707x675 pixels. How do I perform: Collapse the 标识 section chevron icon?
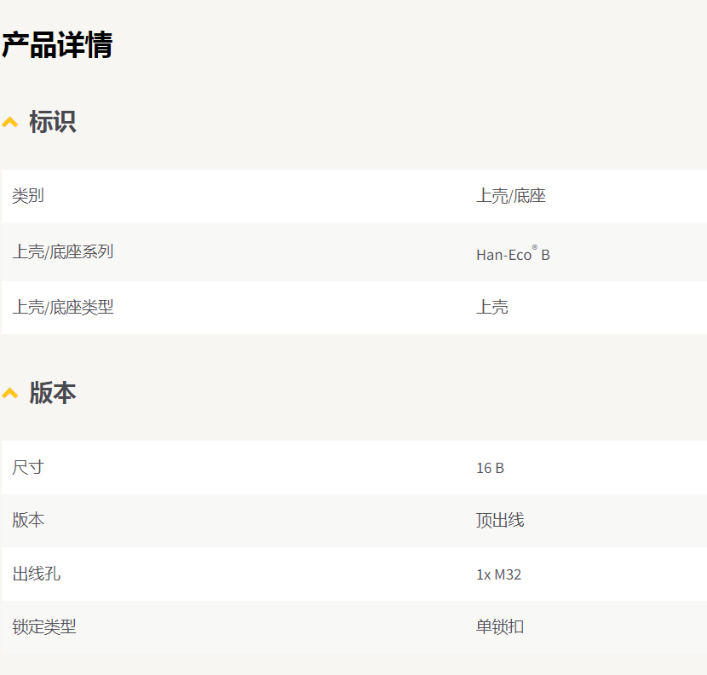(10, 123)
